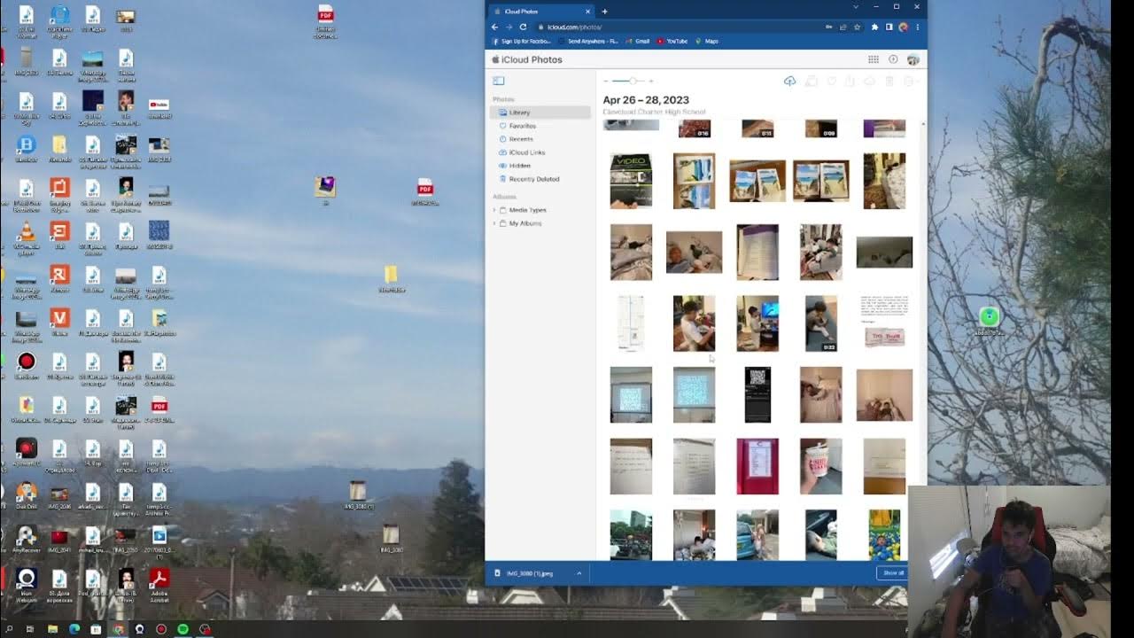Reload the page in Chrome
This screenshot has height=638, width=1134.
pyautogui.click(x=523, y=27)
